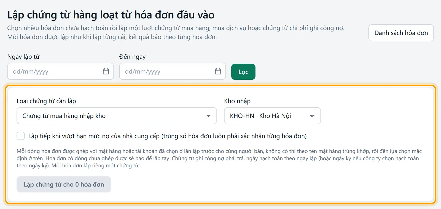
Task: Select the Đến ngày label
Action: coord(132,57)
